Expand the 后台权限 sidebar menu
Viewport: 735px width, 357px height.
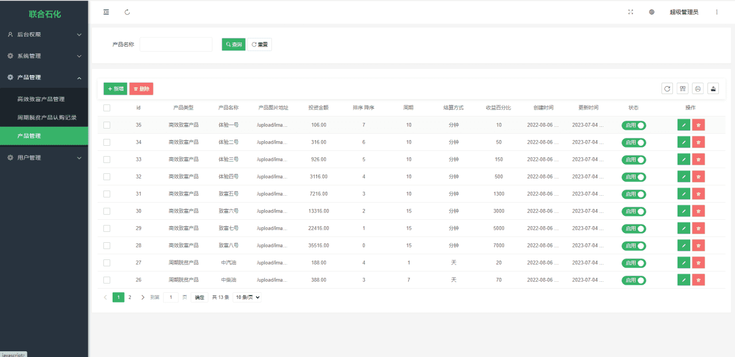(x=44, y=34)
